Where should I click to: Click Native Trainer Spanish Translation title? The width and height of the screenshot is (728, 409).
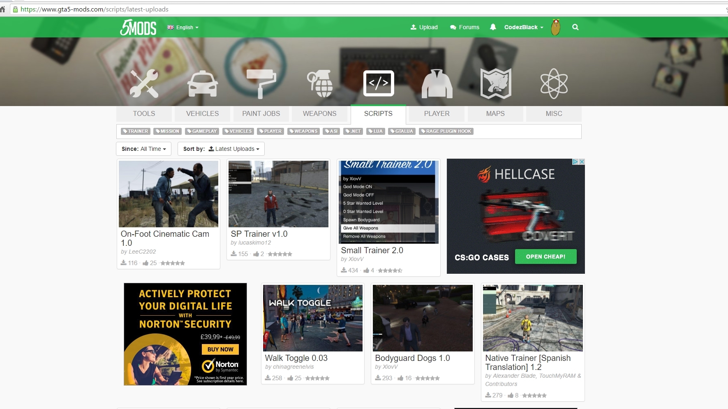pyautogui.click(x=528, y=363)
